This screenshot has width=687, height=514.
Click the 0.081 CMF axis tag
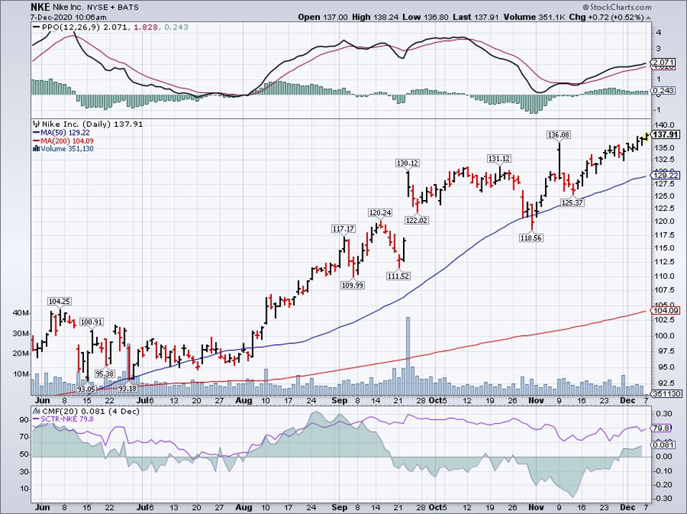point(664,445)
